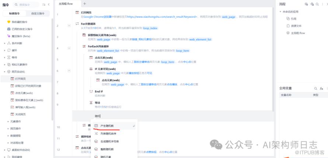Click the IF 元素可见(web) step icon

coord(91,69)
